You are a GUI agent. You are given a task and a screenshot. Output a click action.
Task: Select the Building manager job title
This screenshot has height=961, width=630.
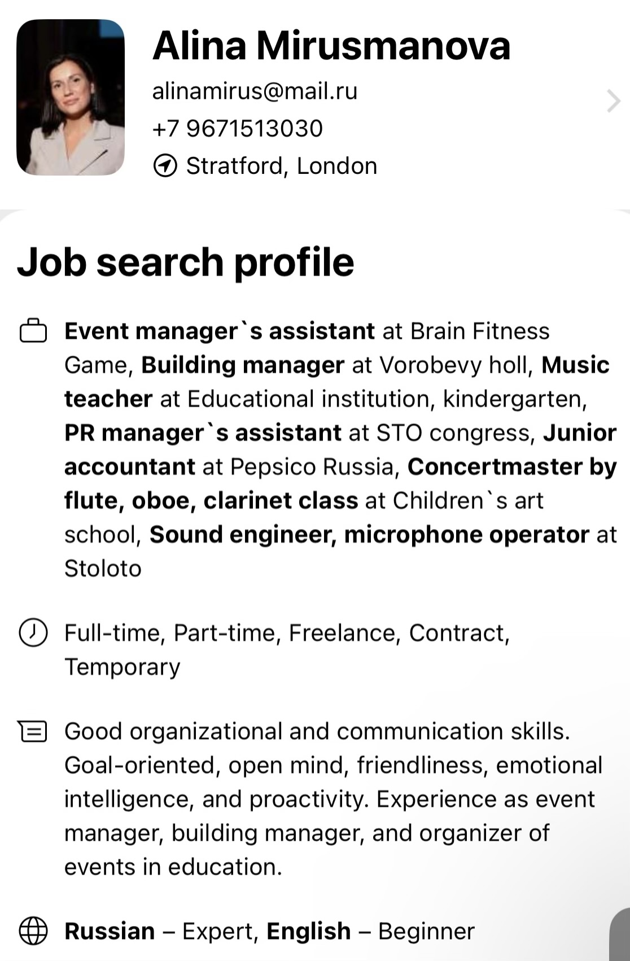click(x=243, y=365)
